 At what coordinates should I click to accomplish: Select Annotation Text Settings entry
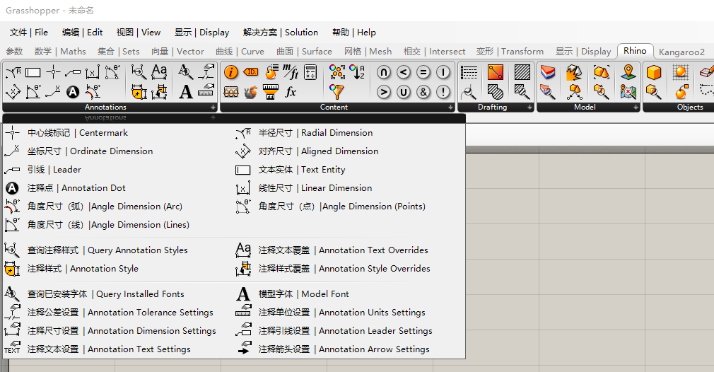(98, 349)
